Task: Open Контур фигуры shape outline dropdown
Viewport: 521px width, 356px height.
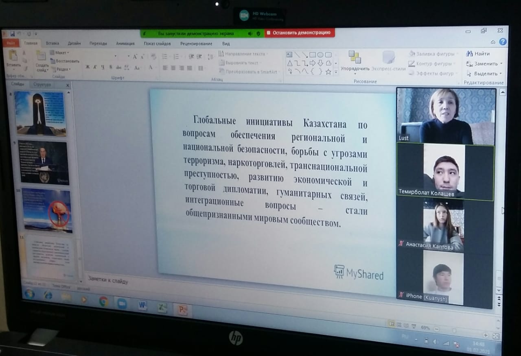Action: coord(431,64)
